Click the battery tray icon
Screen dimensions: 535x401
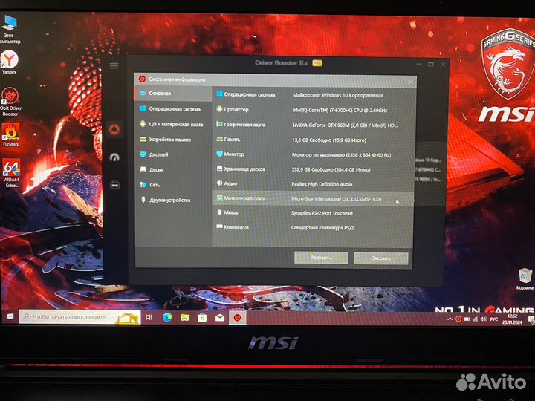click(467, 319)
